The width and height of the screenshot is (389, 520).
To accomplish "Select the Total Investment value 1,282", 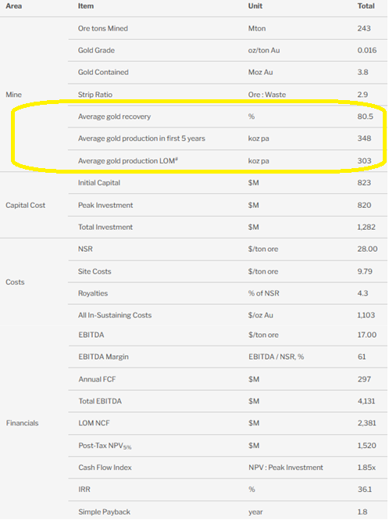I will tap(366, 228).
